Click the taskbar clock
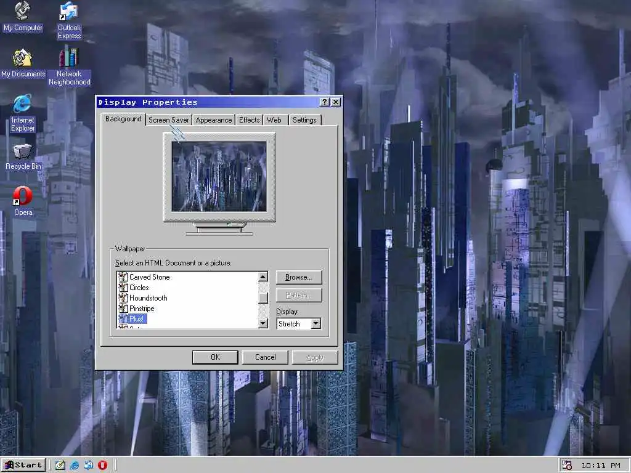 600,466
